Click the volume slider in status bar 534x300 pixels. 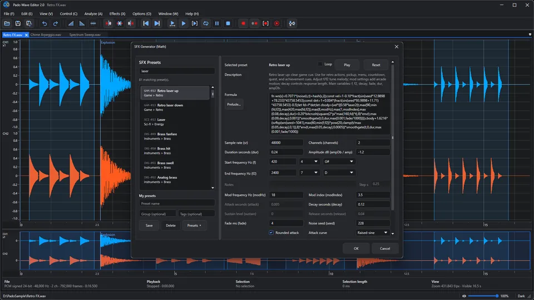coord(483,296)
